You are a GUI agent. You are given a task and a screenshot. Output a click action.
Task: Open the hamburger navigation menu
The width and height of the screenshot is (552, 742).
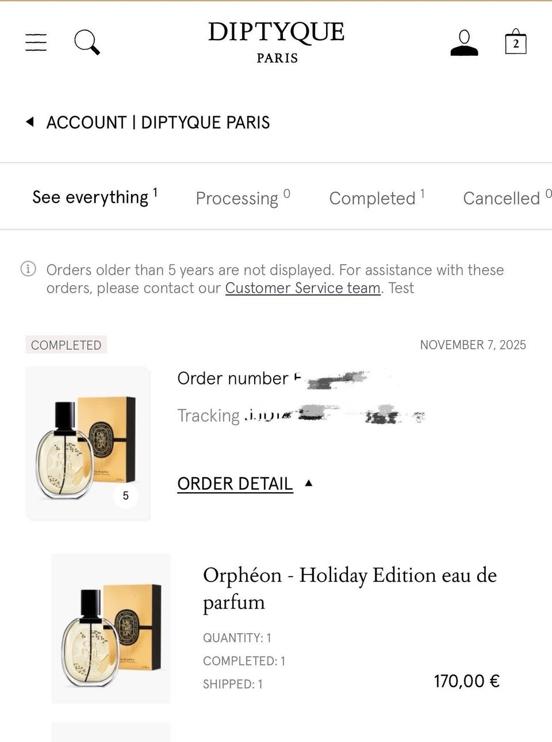coord(36,42)
